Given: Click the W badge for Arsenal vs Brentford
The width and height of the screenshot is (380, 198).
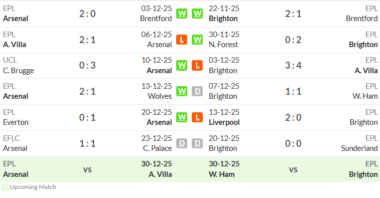Looking at the screenshot, I should click(182, 14).
